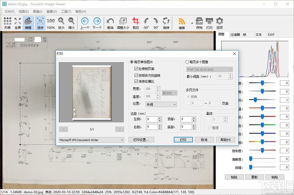Open the printer selection dropdown
The image size is (294, 195).
click(91, 140)
